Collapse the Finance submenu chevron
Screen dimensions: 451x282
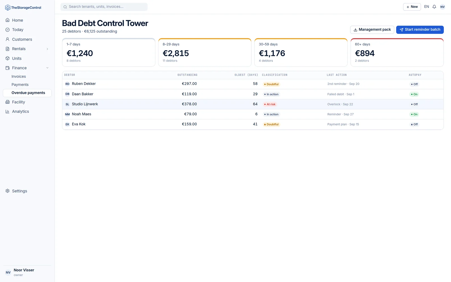point(47,68)
